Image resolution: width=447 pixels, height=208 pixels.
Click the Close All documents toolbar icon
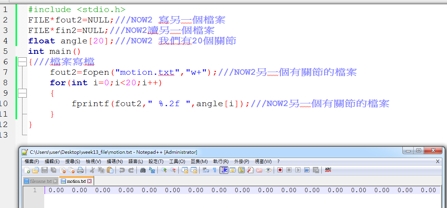click(71, 170)
